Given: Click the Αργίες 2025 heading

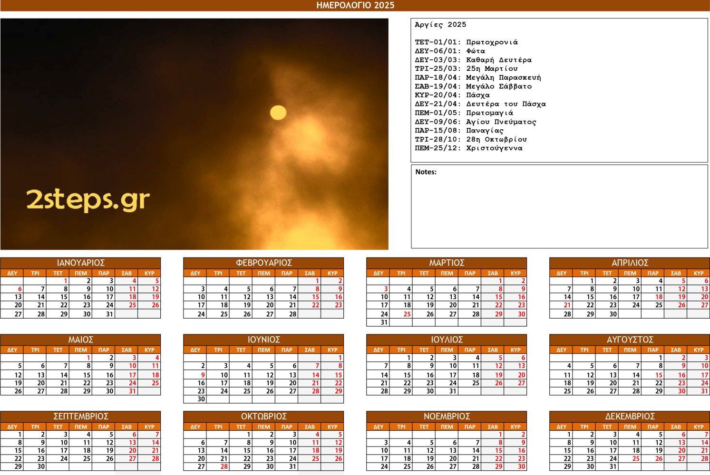Looking at the screenshot, I should 440,25.
